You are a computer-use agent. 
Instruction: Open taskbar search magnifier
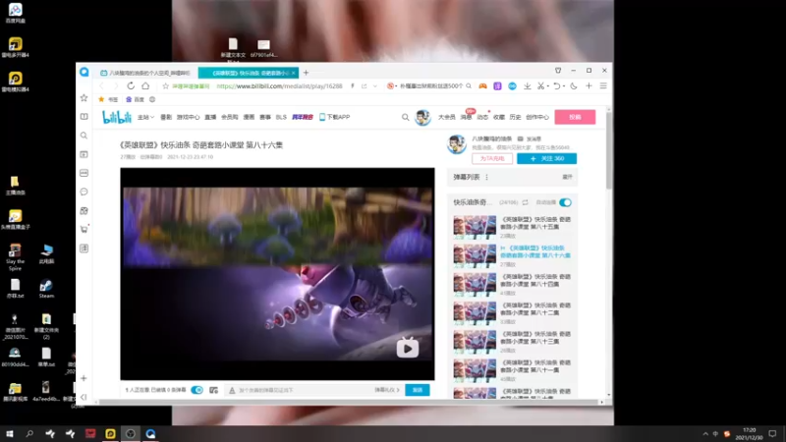(29, 433)
